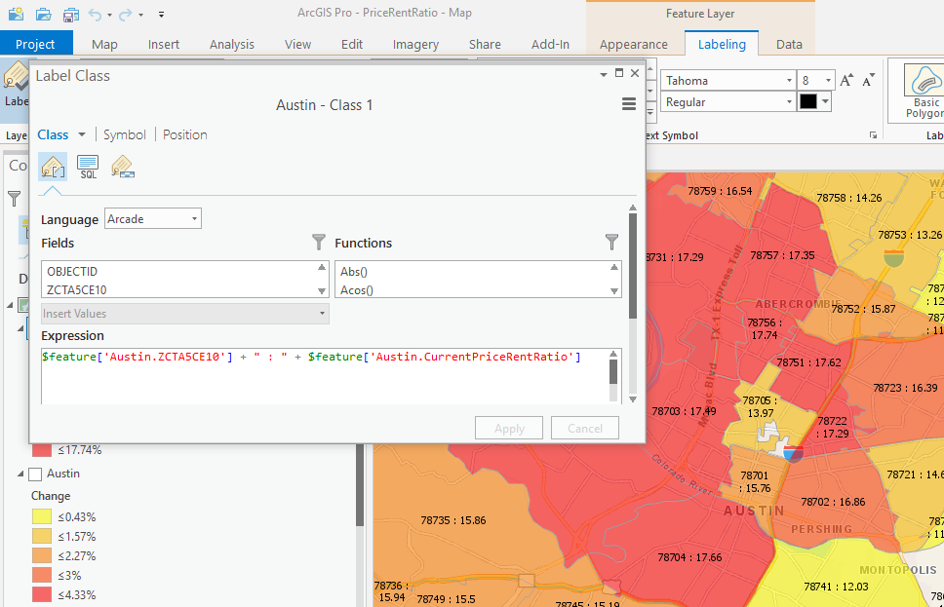Screen dimensions: 944x607
Task: Click the Functions list scroll down arrow
Action: [614, 291]
